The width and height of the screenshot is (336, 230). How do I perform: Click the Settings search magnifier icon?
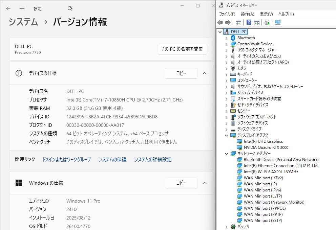click(x=70, y=8)
